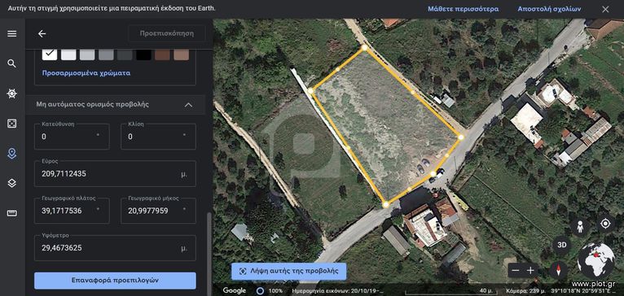Screen dimensions: 624x296
Task: Fly to my location target icon
Action: click(605, 224)
